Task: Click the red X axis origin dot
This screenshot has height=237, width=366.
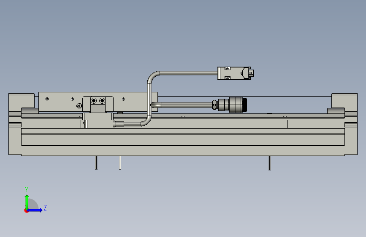Action: point(26,210)
